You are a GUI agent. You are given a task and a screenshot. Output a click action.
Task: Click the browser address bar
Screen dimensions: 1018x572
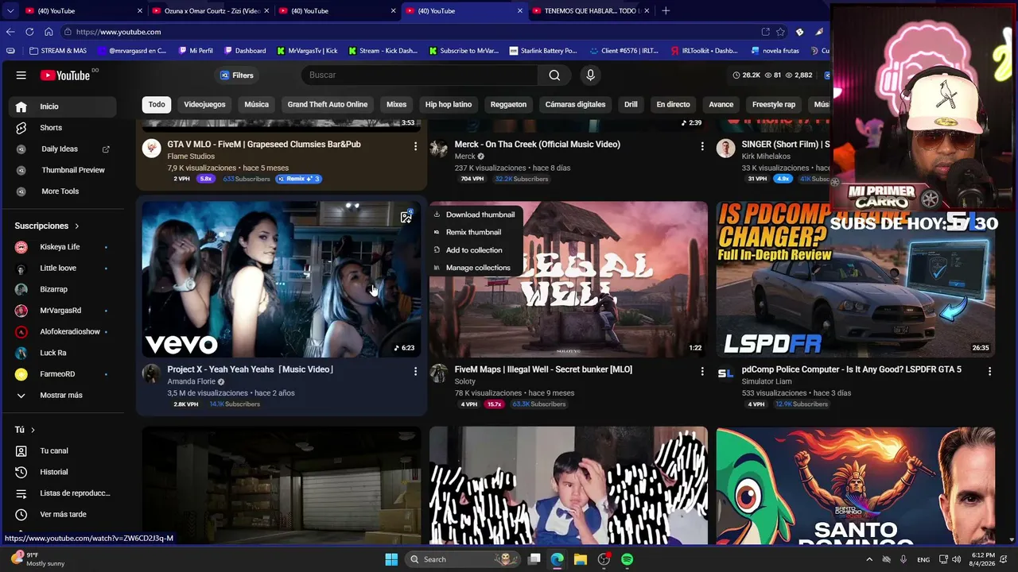(x=410, y=32)
